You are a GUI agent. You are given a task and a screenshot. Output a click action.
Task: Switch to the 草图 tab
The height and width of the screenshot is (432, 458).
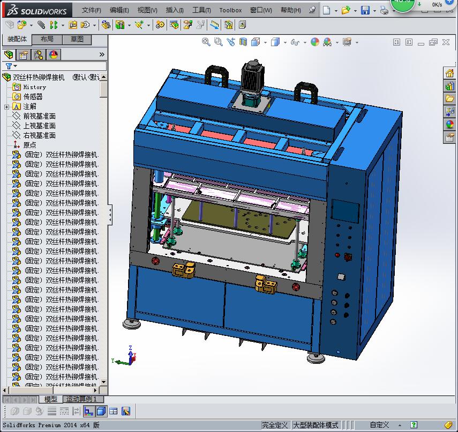[x=77, y=40]
